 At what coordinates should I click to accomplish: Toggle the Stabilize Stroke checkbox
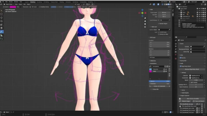click(x=40, y=7)
